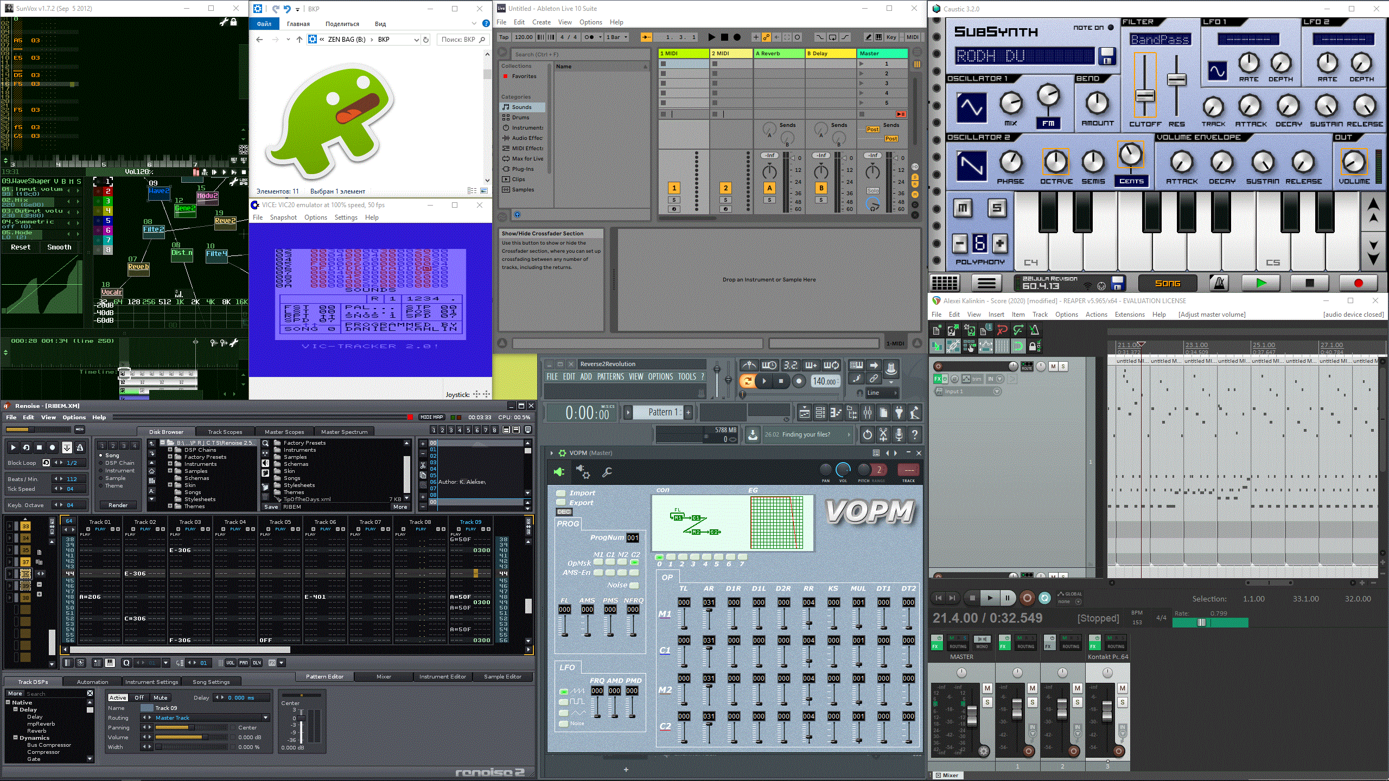Open the Create menu in Ableton Live

(x=541, y=22)
